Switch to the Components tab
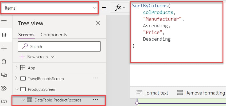The image size is (226, 106). [54, 35]
